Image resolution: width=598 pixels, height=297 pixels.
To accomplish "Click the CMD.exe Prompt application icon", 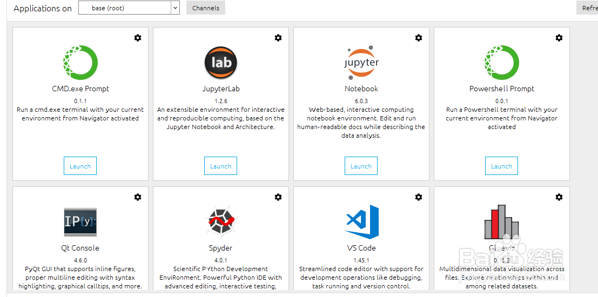I will [80, 63].
